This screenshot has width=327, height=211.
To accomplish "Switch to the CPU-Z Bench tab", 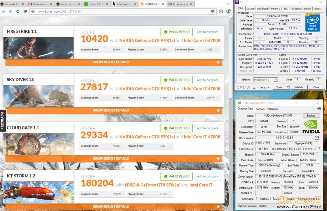I will point(308,9).
